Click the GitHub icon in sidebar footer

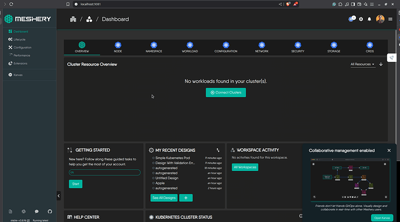(x=50, y=212)
